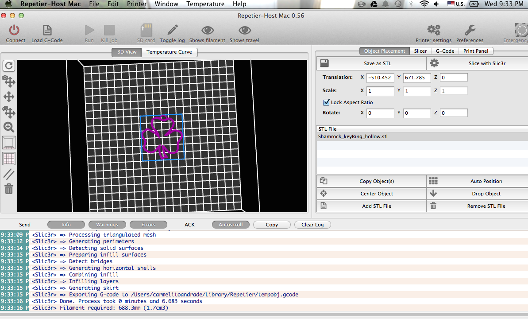This screenshot has height=319, width=528.
Task: Toggle log pencil icon
Action: click(173, 30)
